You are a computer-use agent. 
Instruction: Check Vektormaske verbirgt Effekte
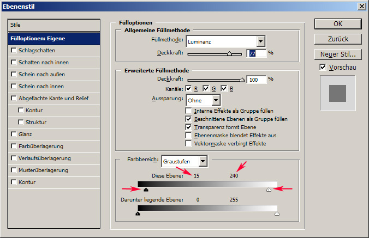(x=188, y=143)
